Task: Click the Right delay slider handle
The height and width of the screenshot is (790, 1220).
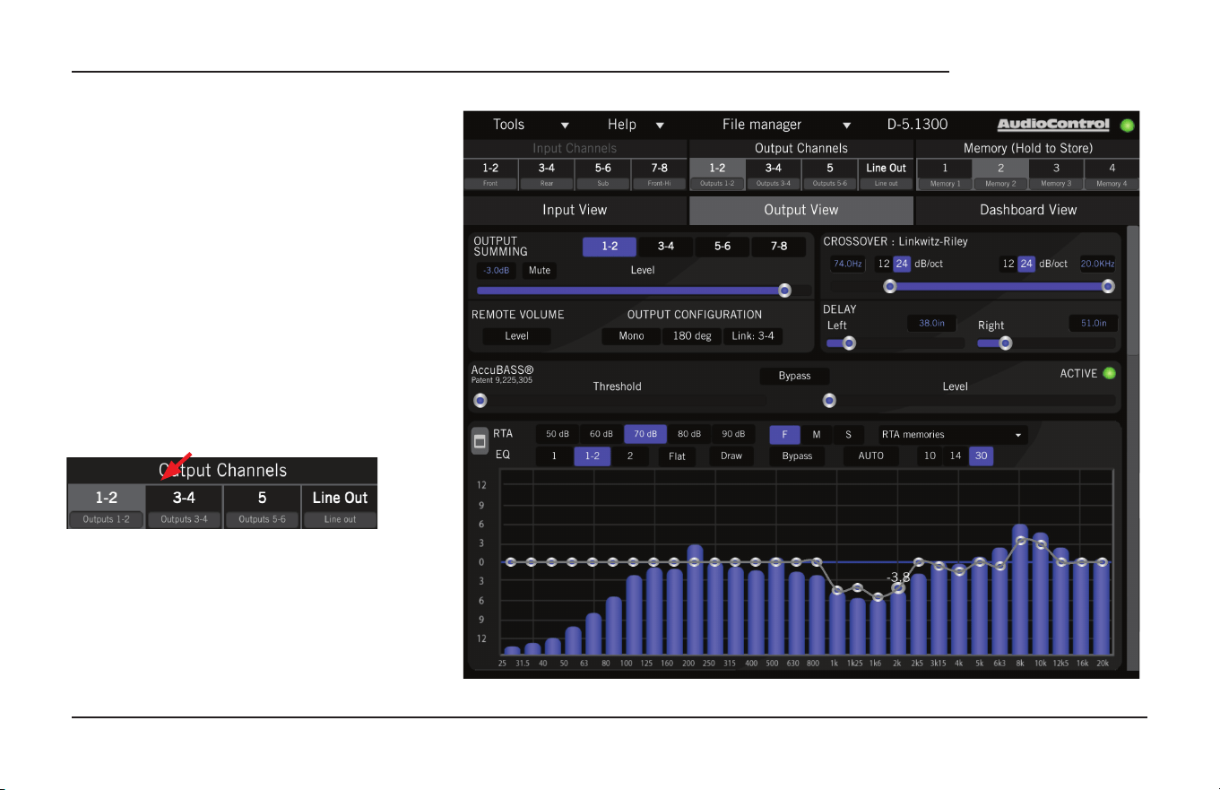Action: (1006, 343)
